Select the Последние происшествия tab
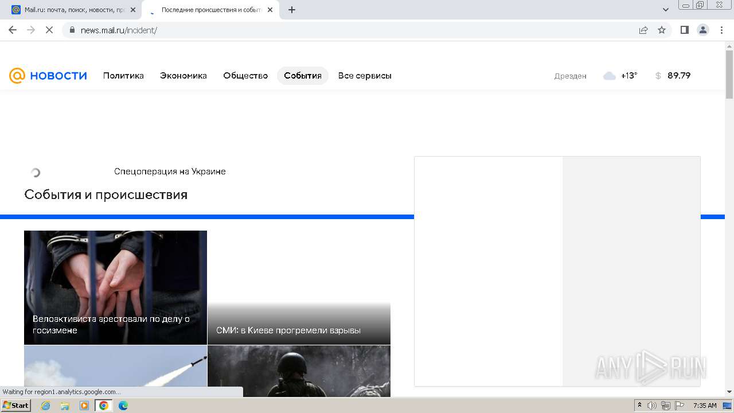 (x=209, y=10)
